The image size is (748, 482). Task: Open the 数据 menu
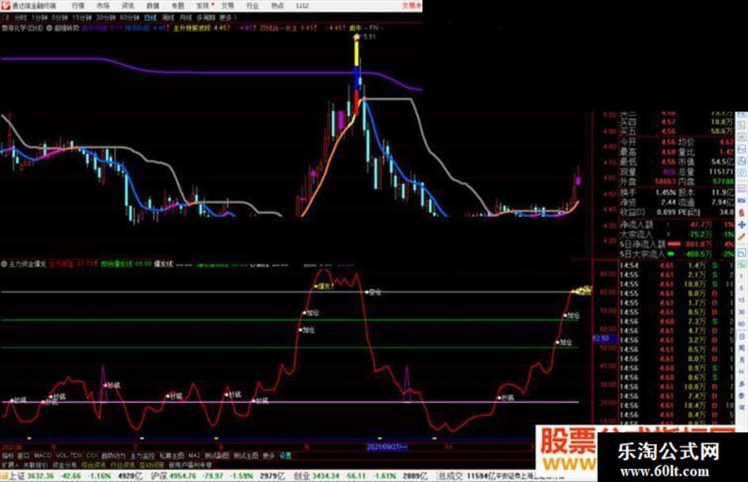(x=153, y=6)
